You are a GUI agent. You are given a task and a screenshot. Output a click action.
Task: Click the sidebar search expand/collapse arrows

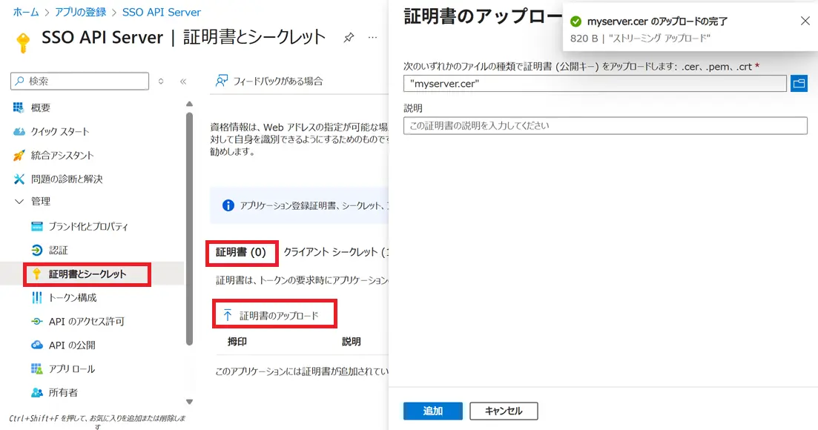pyautogui.click(x=161, y=82)
